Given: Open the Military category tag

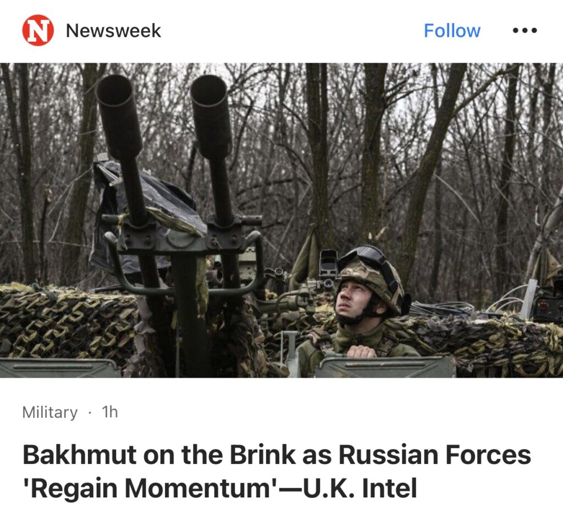Looking at the screenshot, I should [50, 412].
